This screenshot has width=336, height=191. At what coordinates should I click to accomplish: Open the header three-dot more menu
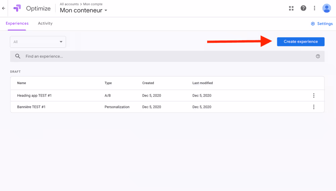point(314,8)
